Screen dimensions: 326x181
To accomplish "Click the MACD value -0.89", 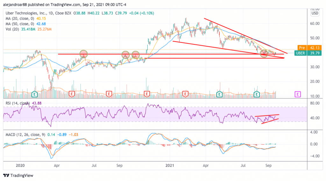I will click(62, 135).
